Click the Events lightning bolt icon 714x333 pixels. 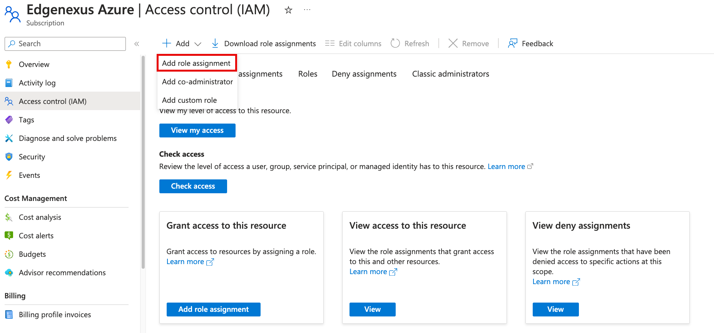tap(9, 175)
